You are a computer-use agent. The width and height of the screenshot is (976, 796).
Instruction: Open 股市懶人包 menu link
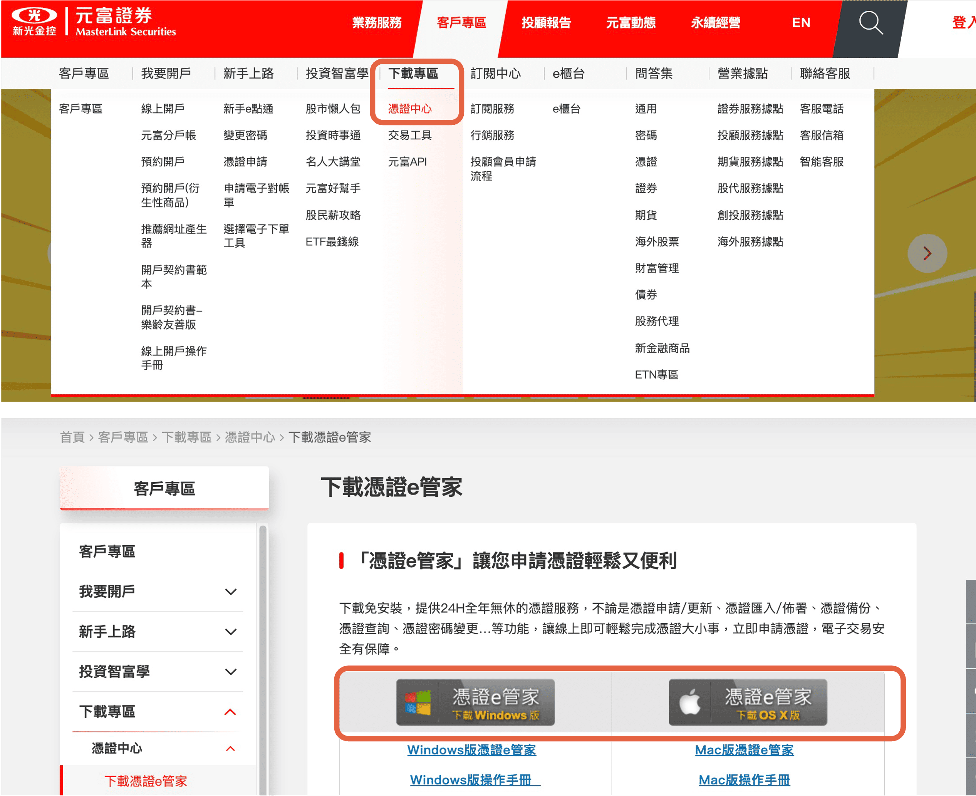click(333, 109)
